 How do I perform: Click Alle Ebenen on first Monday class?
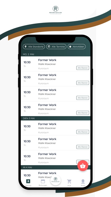[x=83, y=68]
